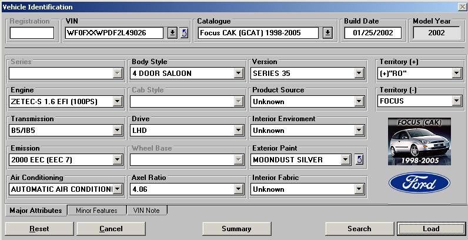Screen dimensions: 468x240
Task: Switch to the Minor Features tab
Action: [96, 211]
